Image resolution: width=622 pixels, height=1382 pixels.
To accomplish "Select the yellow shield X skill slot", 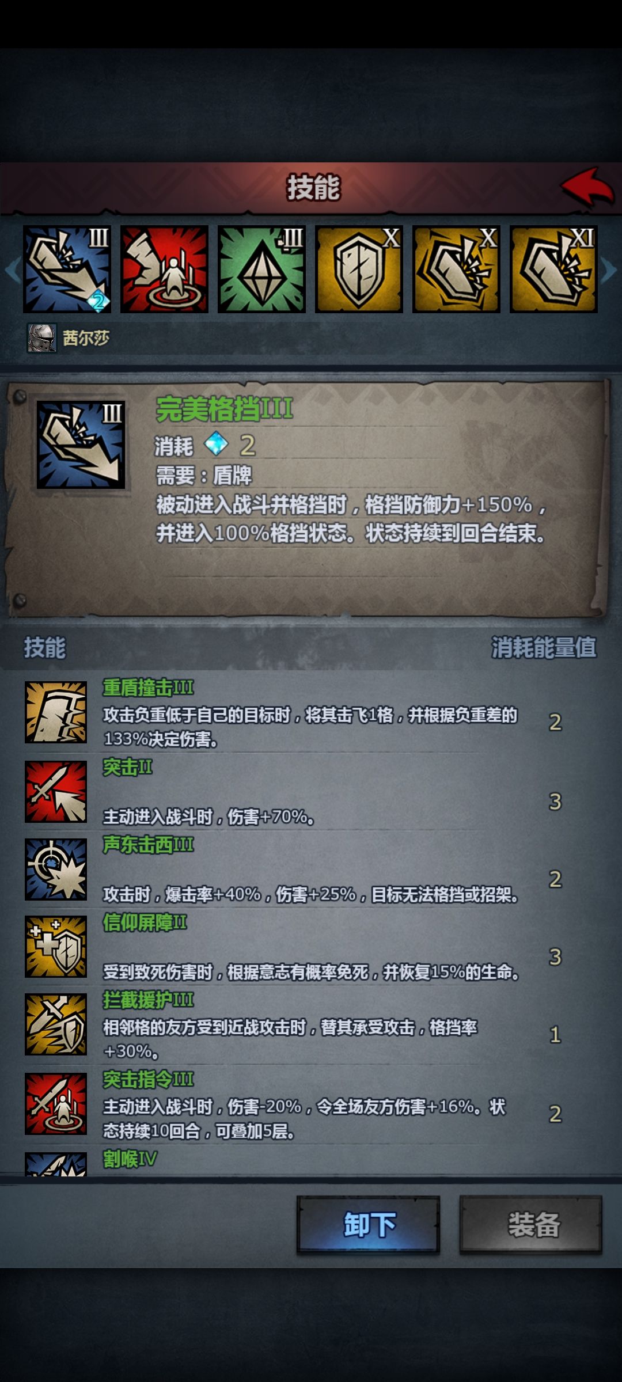I will (x=359, y=269).
